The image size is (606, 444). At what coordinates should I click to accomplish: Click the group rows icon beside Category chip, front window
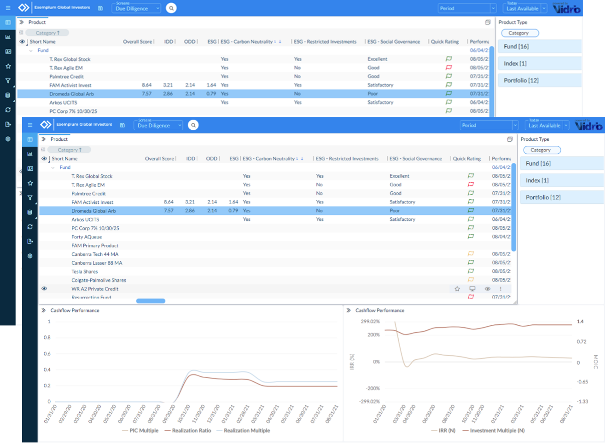point(43,150)
